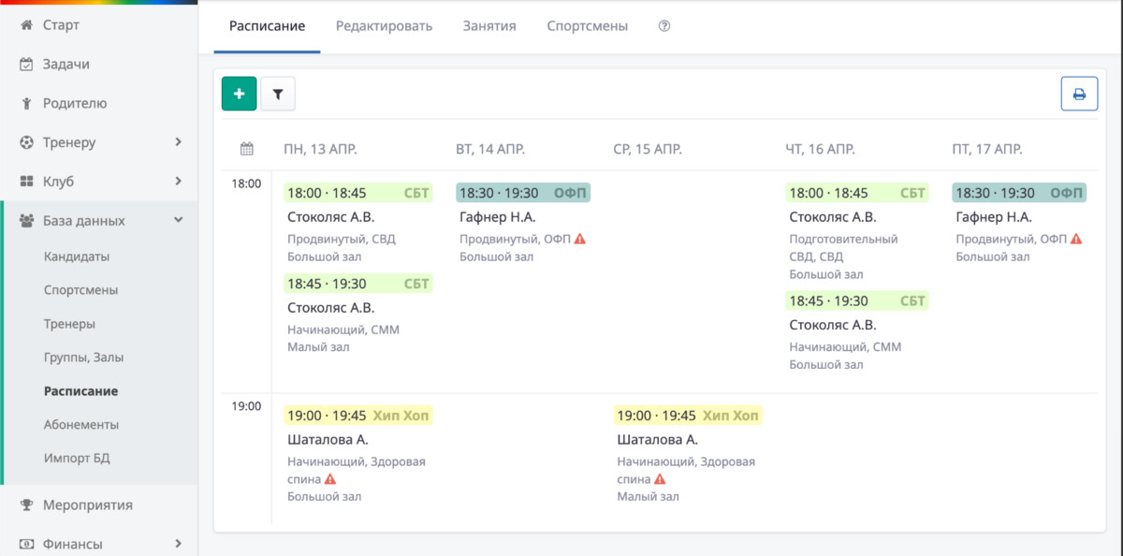Image resolution: width=1123 pixels, height=556 pixels.
Task: Click the home icon beside Старт
Action: [26, 25]
